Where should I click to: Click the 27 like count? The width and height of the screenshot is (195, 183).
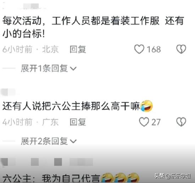click(x=156, y=122)
